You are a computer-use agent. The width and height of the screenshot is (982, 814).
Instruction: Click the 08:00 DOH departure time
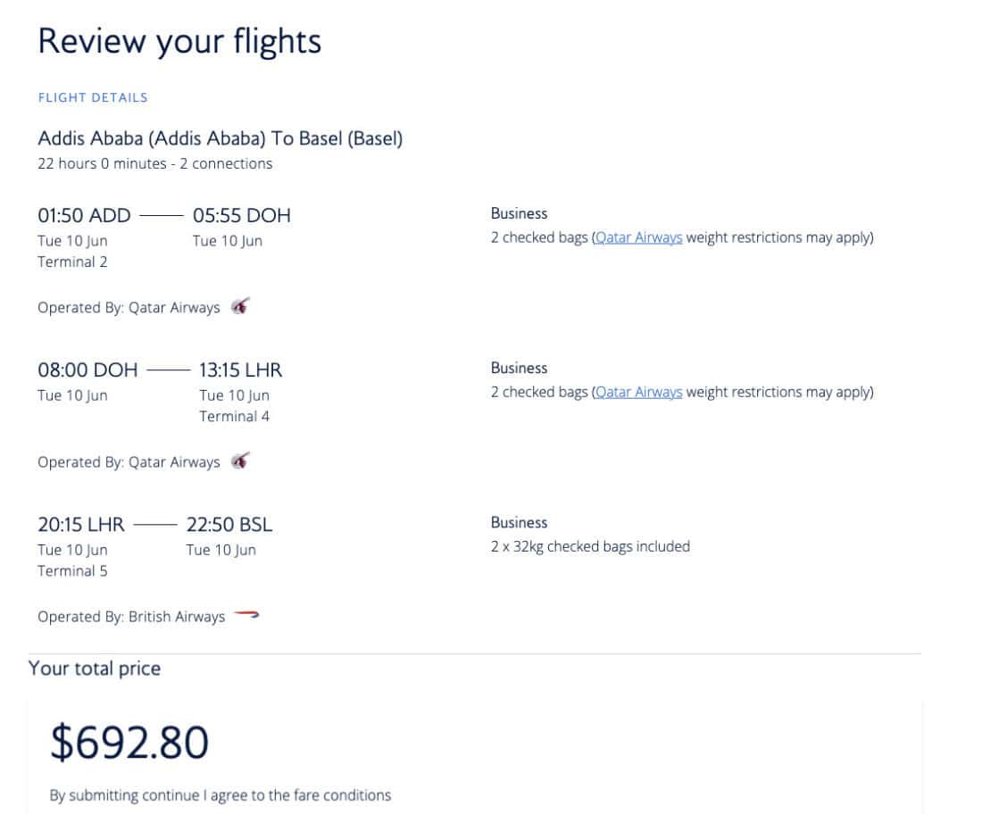pos(87,370)
